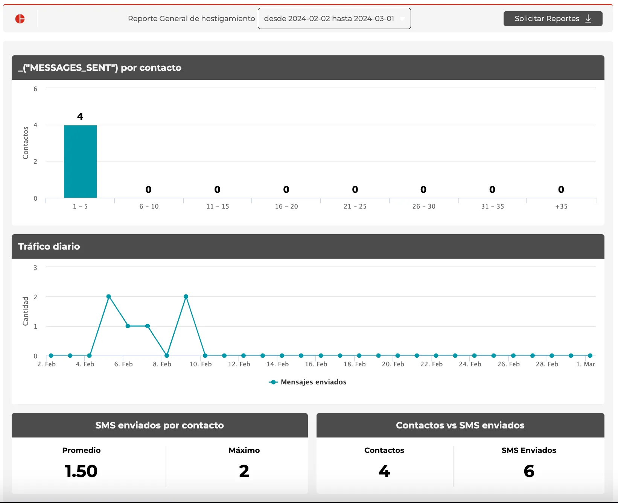Click the Contactos value 4 in bottom card
Viewport: 618px width, 503px height.
pos(384,471)
